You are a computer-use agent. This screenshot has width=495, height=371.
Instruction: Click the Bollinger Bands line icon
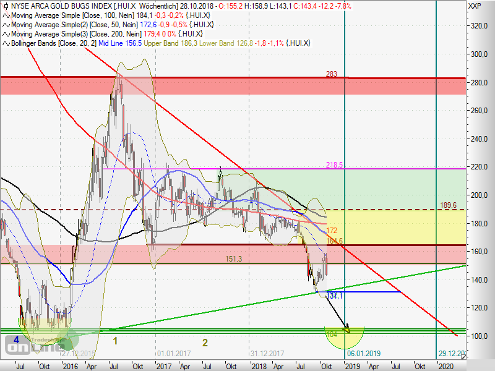tap(6, 43)
